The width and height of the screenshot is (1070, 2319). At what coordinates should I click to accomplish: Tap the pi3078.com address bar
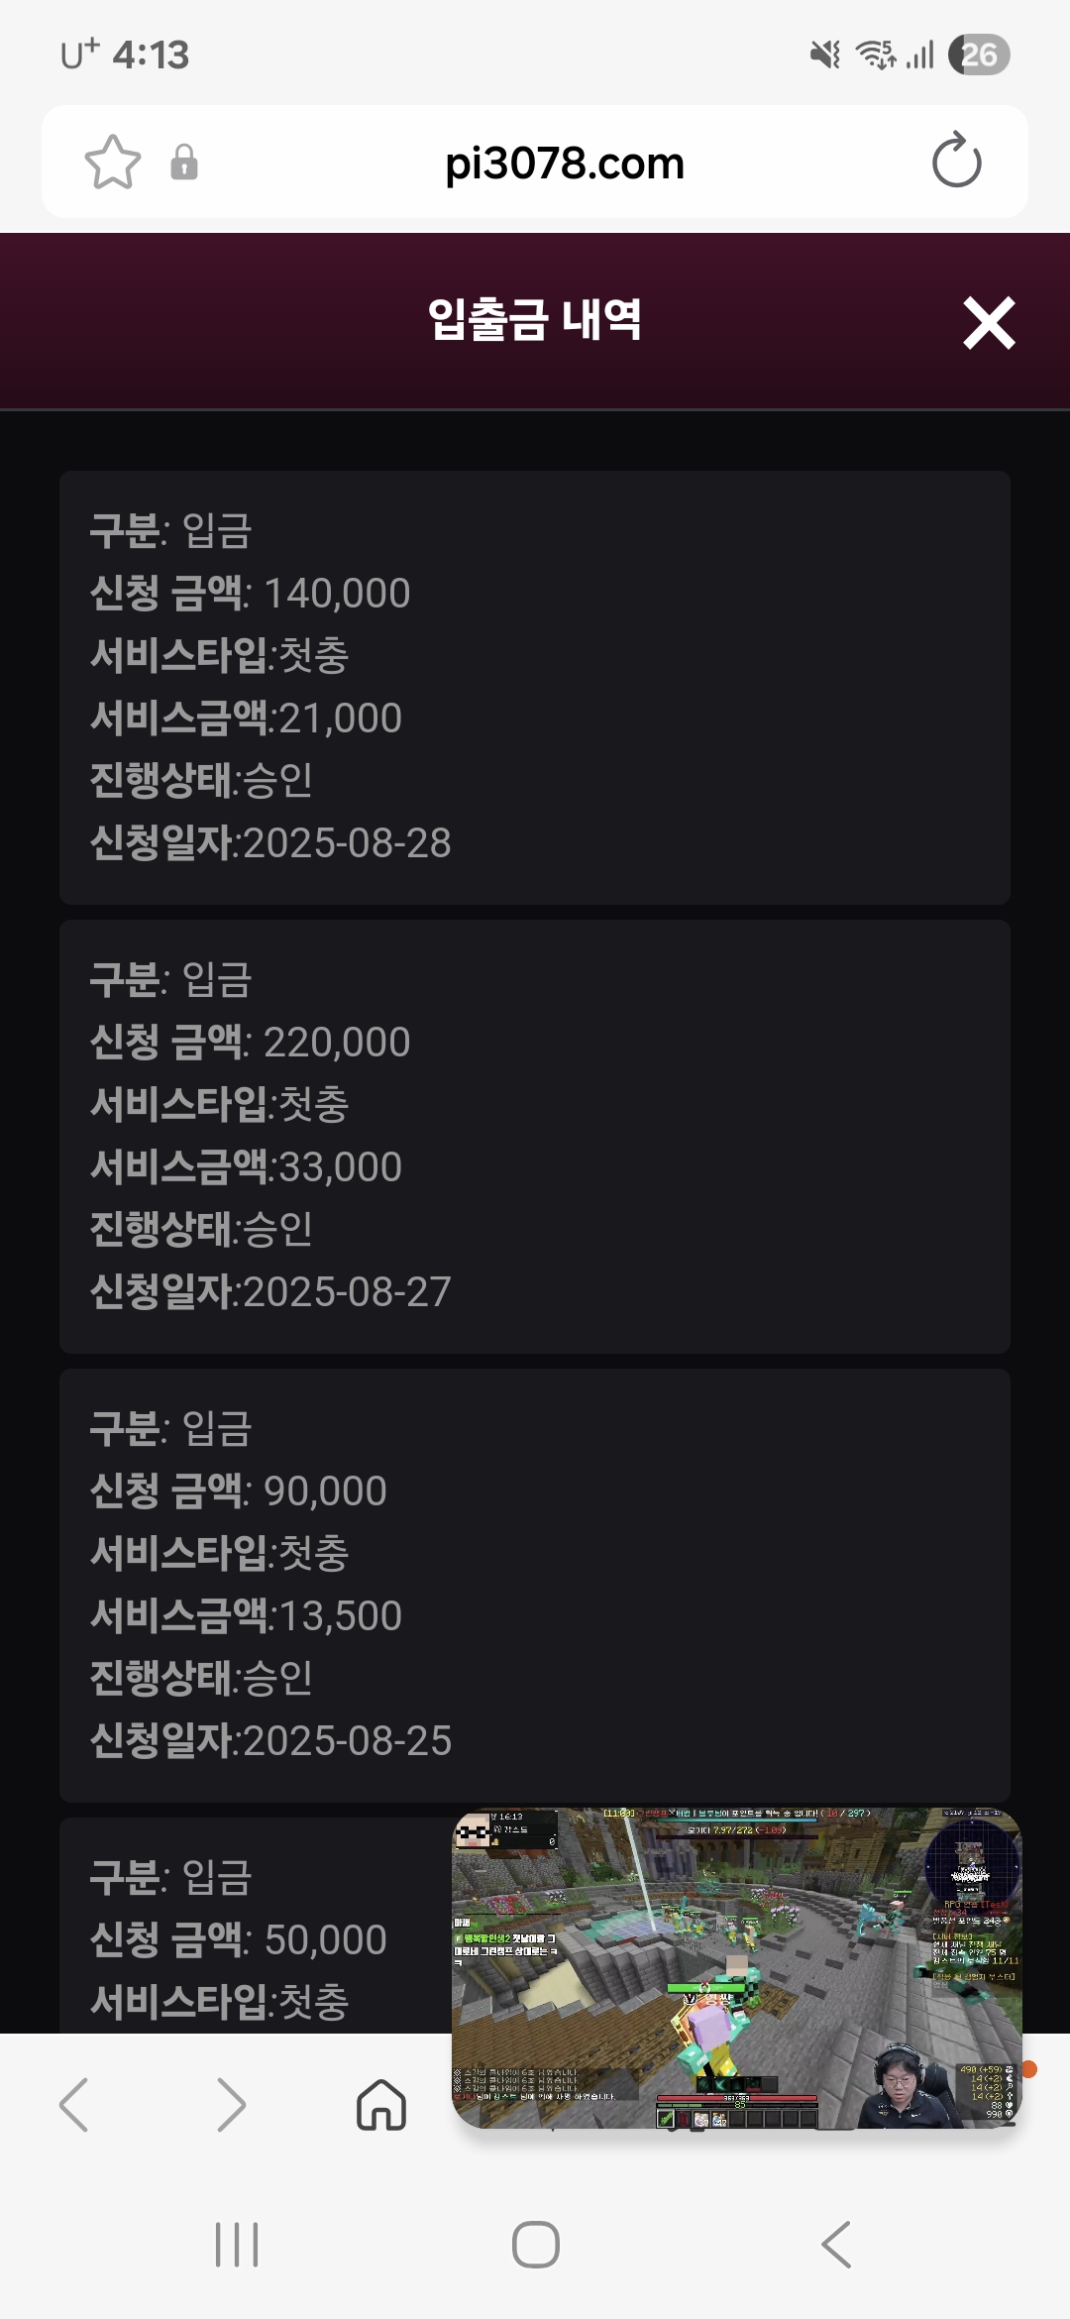tap(565, 163)
